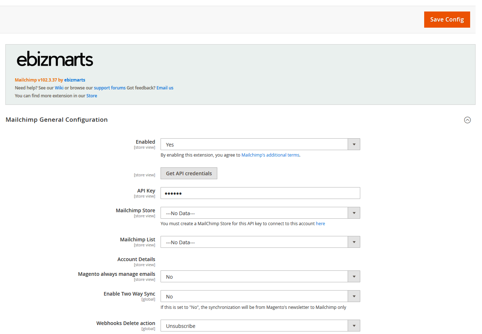Click the ebizmarts logo
The width and height of the screenshot is (482, 334).
pyautogui.click(x=55, y=59)
